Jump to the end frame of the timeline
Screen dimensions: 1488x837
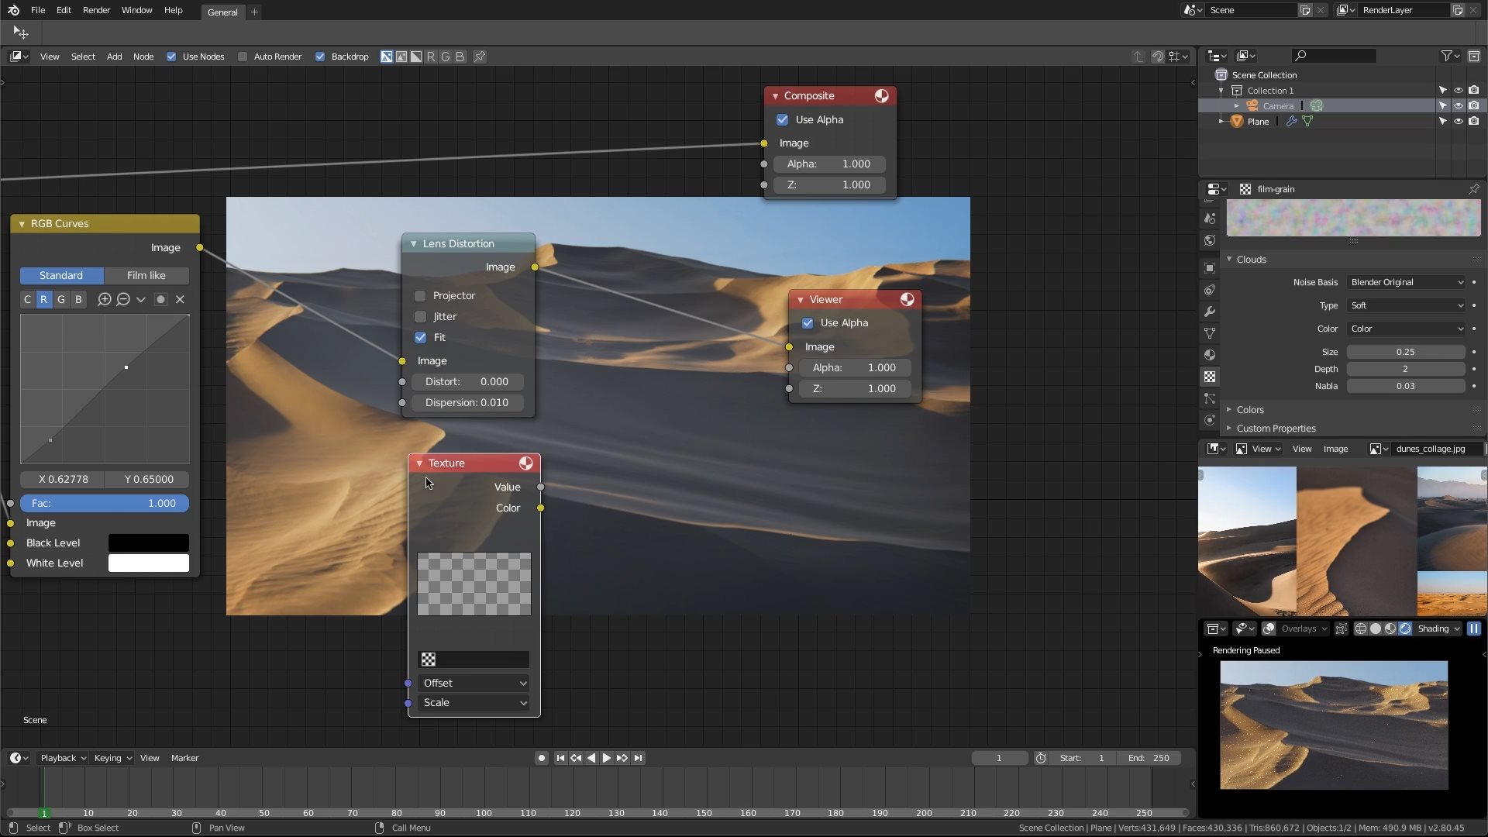click(638, 758)
